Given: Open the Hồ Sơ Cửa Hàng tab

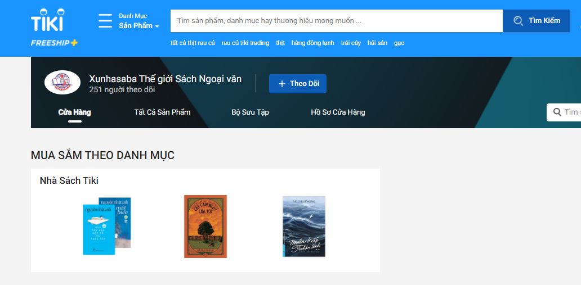Looking at the screenshot, I should tap(338, 112).
